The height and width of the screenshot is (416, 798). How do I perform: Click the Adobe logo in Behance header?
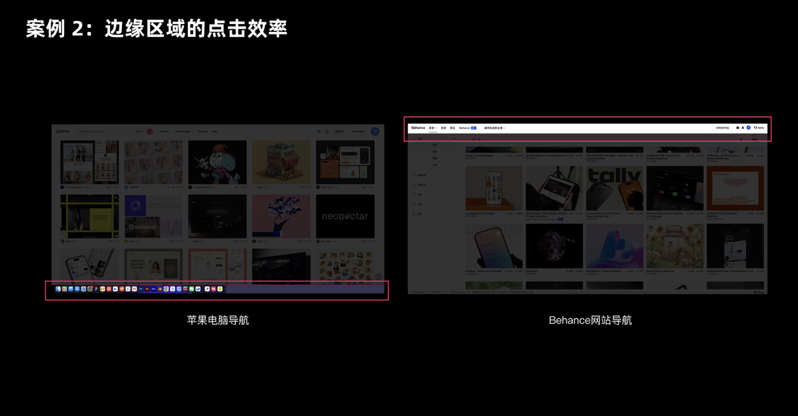coord(759,128)
